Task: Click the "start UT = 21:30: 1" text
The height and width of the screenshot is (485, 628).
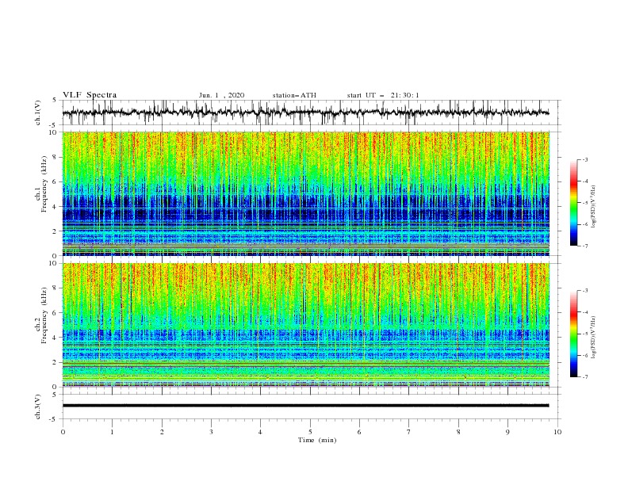Action: [383, 95]
